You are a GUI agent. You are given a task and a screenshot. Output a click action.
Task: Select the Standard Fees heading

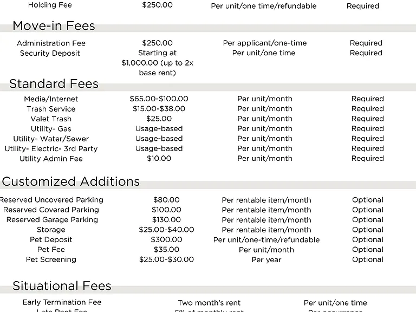(x=54, y=84)
